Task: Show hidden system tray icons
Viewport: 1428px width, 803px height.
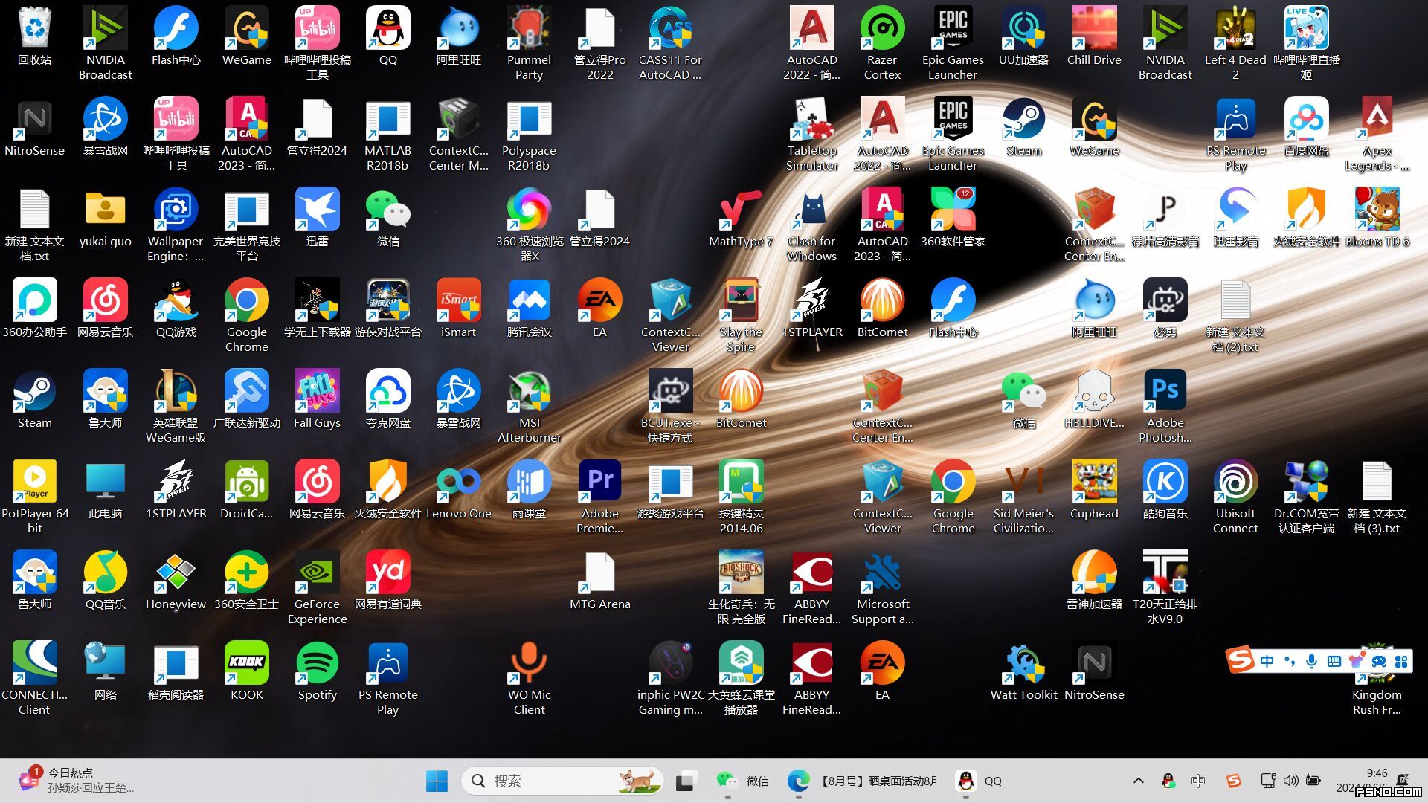Action: 1138,781
